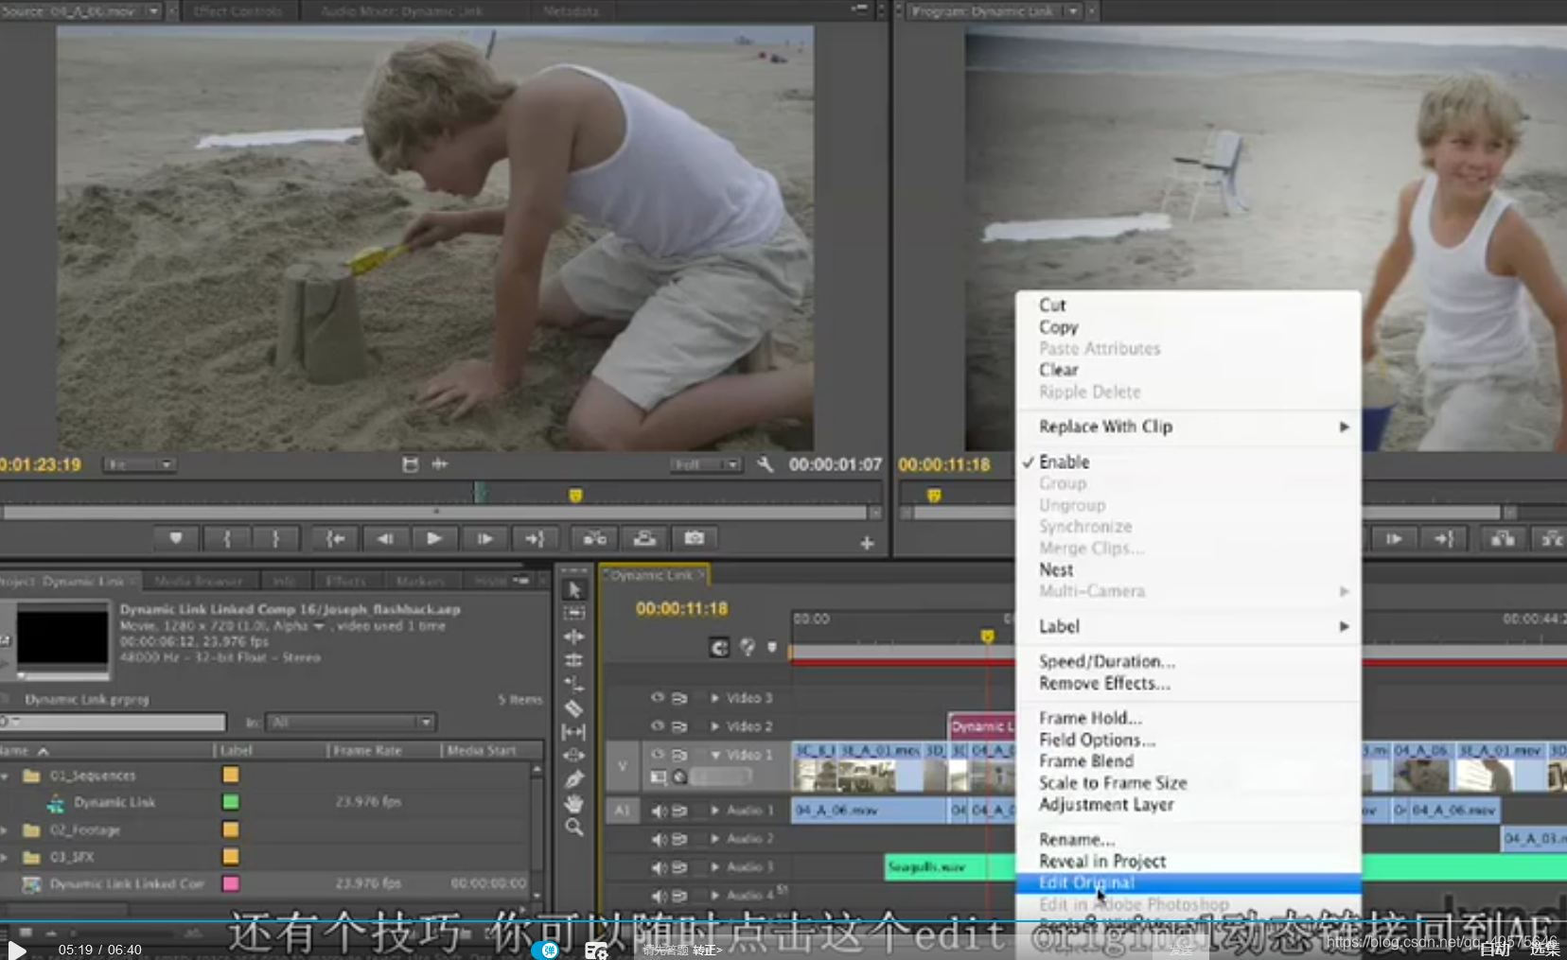The image size is (1567, 960).
Task: Select the Zoom magnifier tool
Action: click(x=573, y=828)
